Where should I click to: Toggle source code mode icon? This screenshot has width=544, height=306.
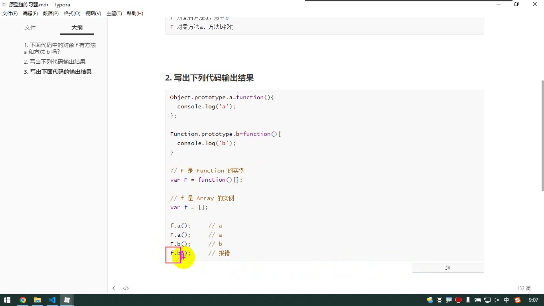(x=126, y=288)
